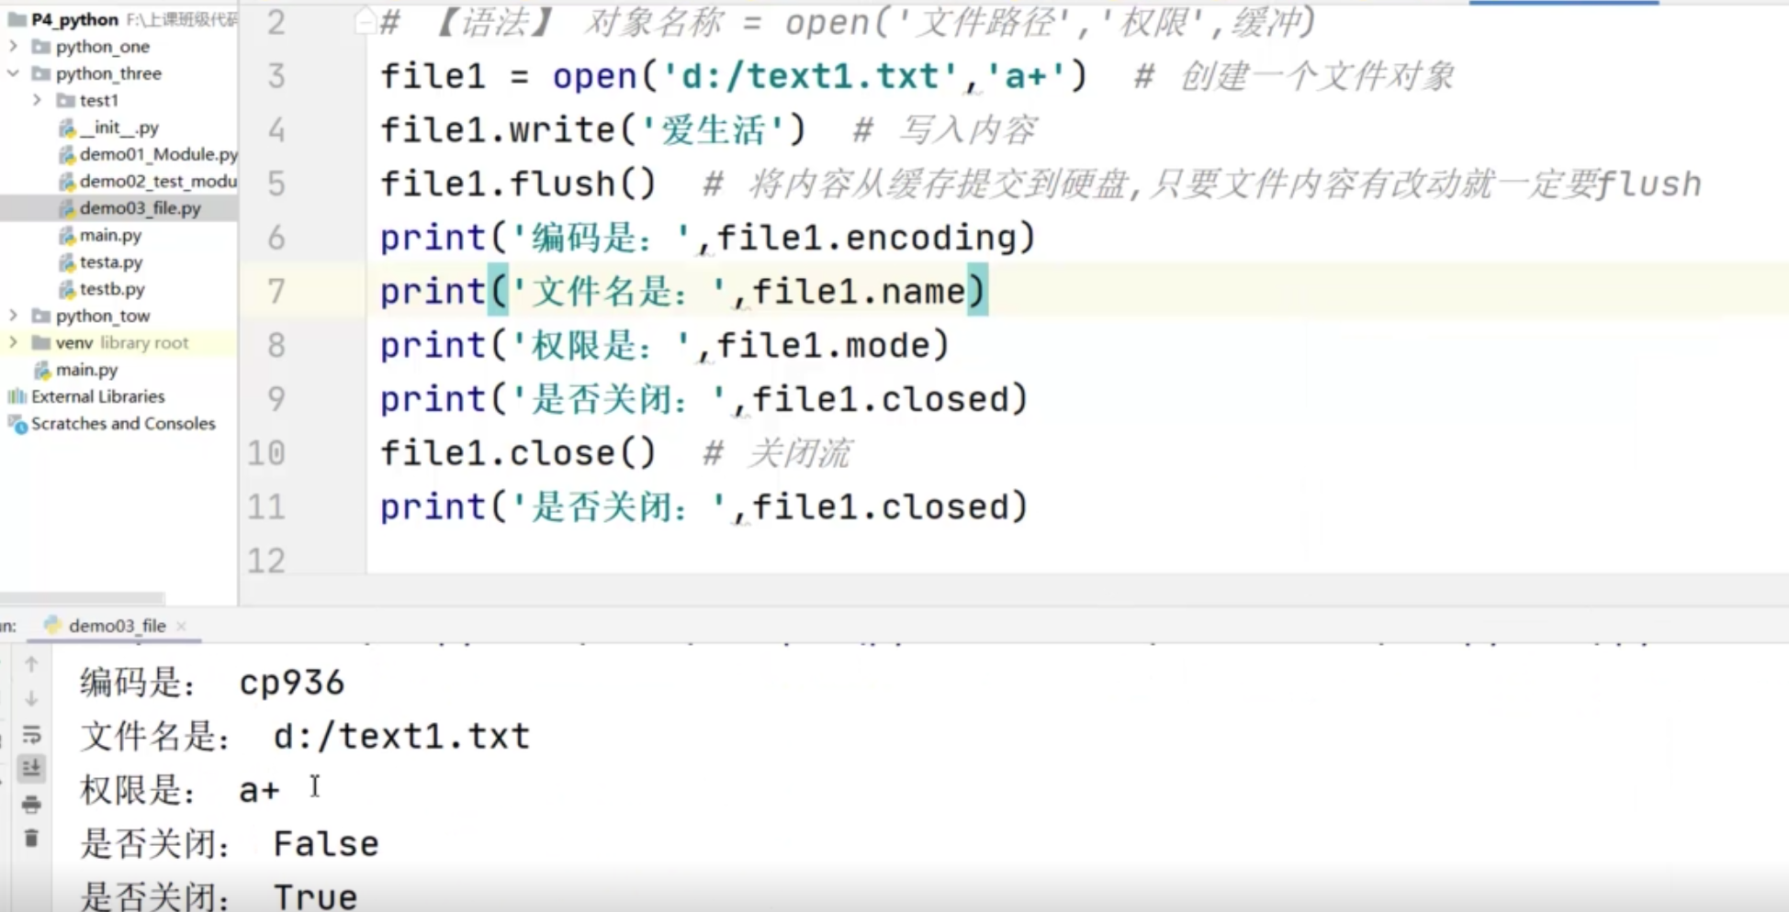This screenshot has width=1789, height=912.
Task: Click python_one folder icon
Action: 40,46
